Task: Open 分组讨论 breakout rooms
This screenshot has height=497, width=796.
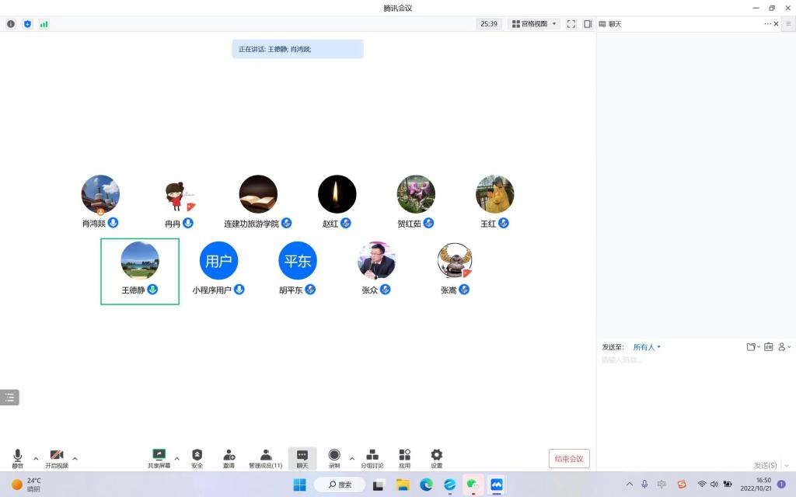Action: pyautogui.click(x=372, y=457)
